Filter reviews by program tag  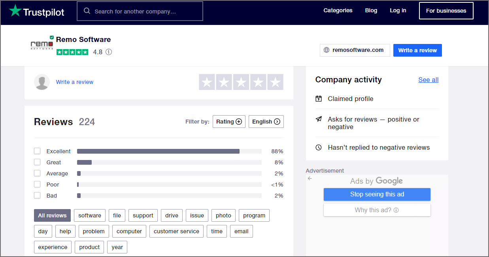click(x=254, y=215)
